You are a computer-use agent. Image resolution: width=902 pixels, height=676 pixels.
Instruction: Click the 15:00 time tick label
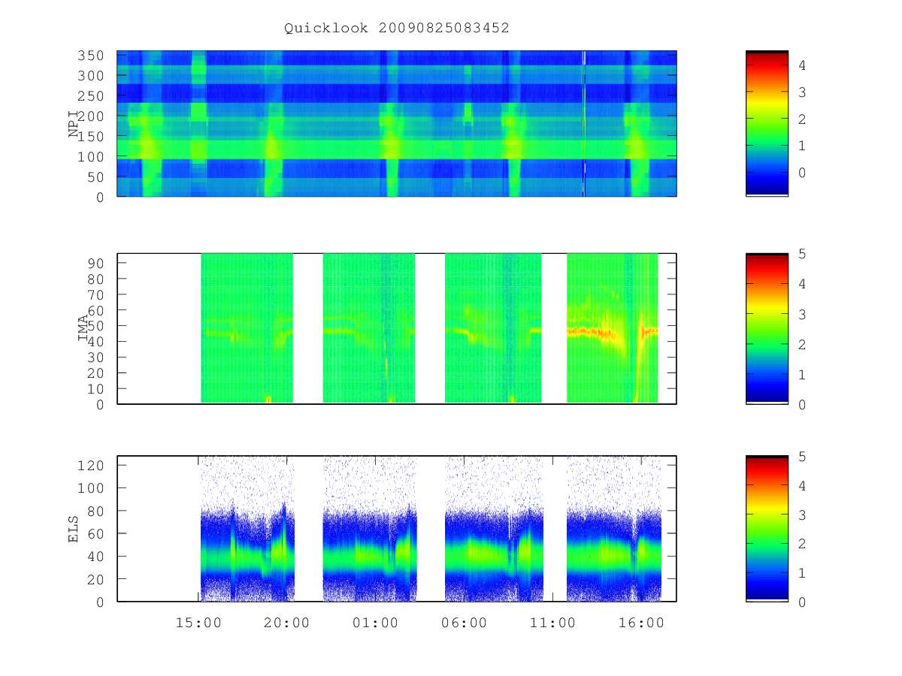point(198,623)
